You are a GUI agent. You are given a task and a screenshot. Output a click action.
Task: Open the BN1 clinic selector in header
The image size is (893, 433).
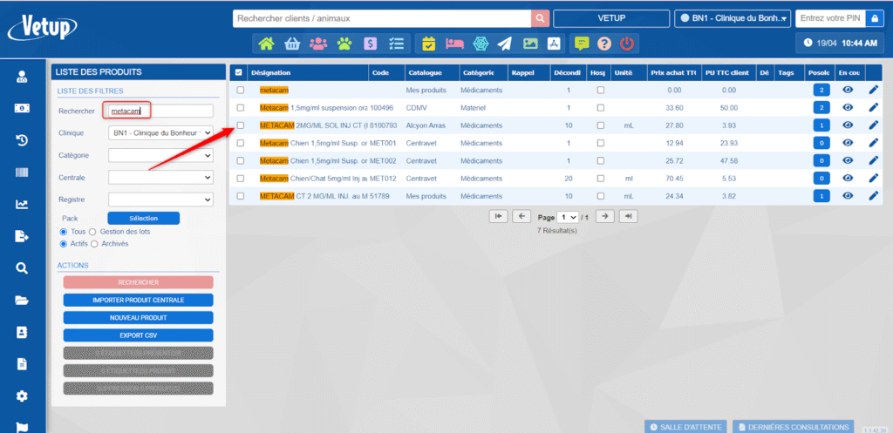pos(733,18)
